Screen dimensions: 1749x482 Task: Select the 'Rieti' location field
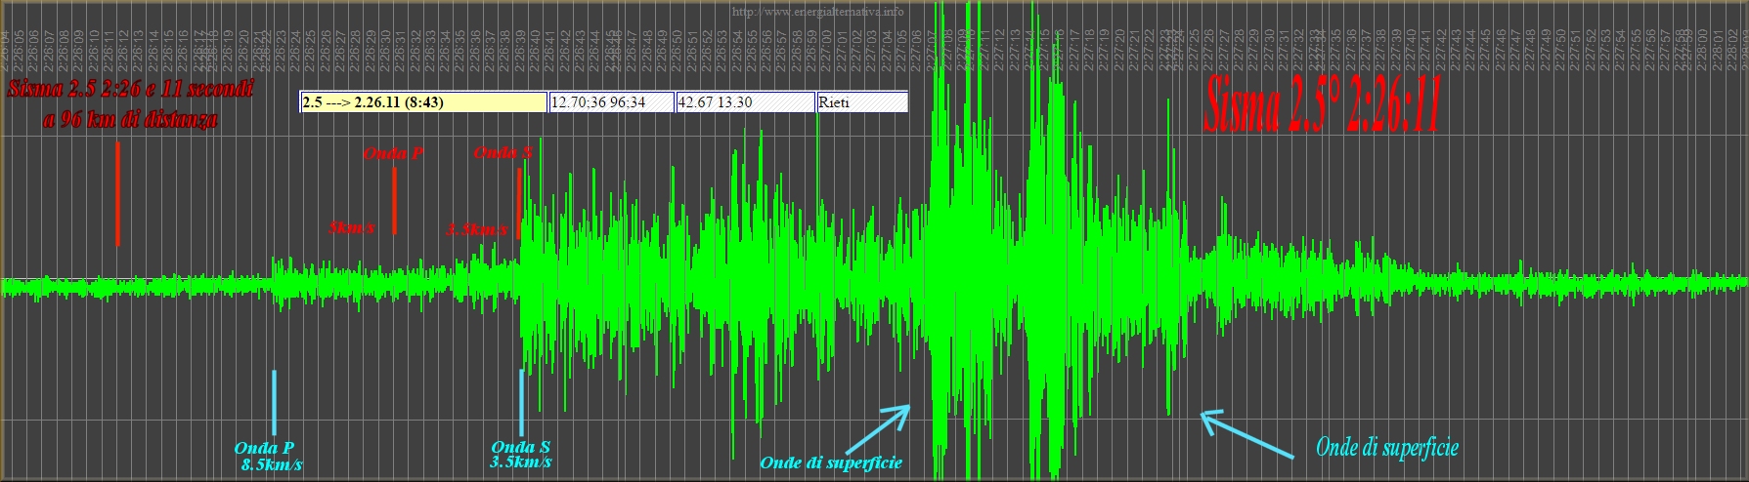(862, 102)
